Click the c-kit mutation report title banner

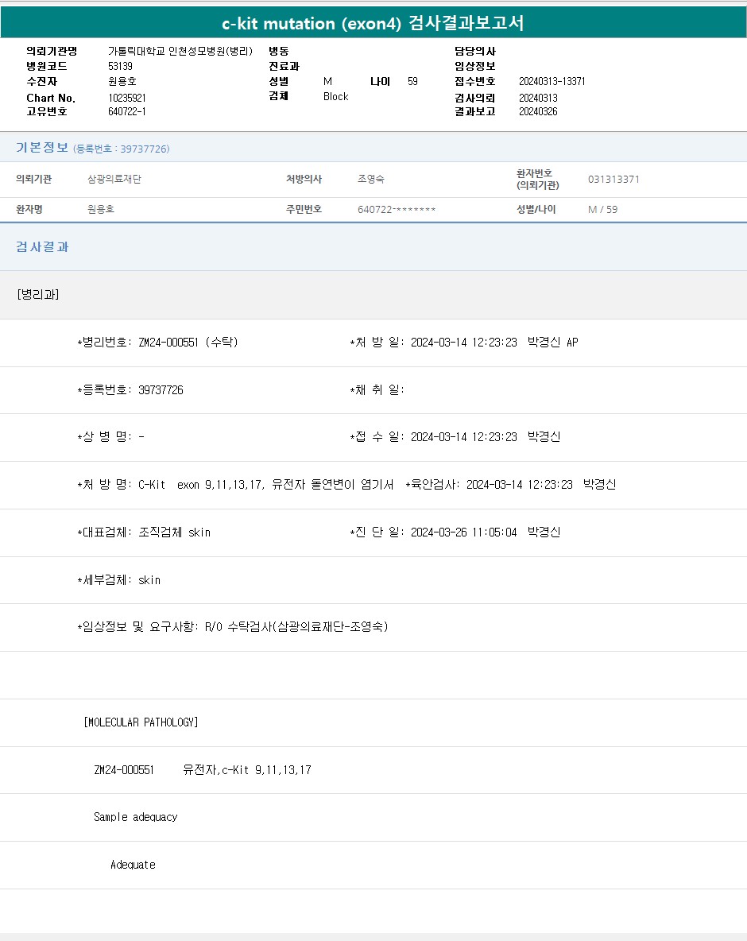[x=373, y=23]
